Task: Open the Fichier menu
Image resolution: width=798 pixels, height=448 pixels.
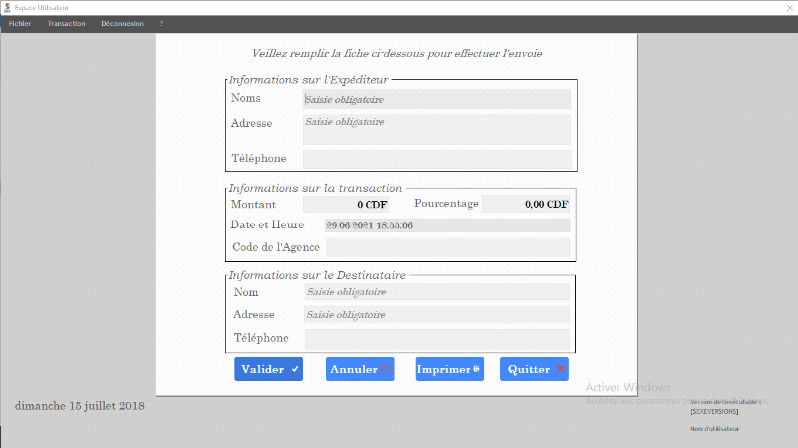Action: [20, 23]
